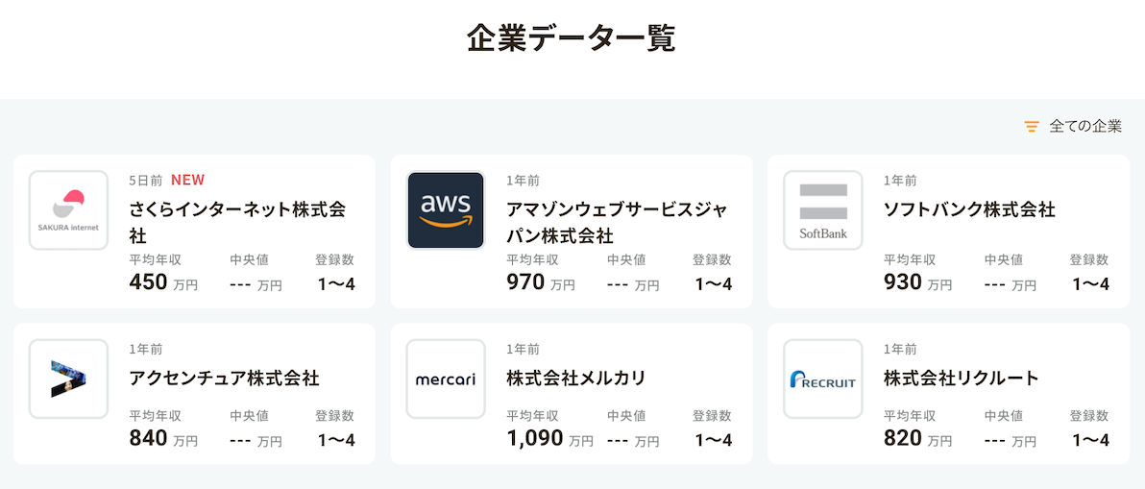Click the 企業データ一覧 page heading
The width and height of the screenshot is (1145, 489).
572,37
